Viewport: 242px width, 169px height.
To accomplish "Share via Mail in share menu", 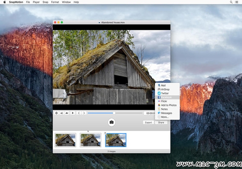I will tap(167, 86).
